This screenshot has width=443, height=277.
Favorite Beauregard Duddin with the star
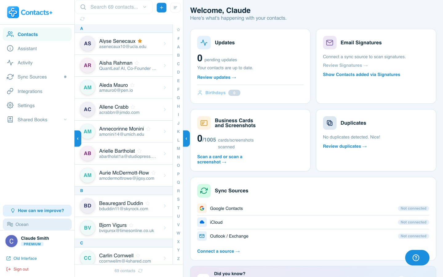[x=148, y=203]
